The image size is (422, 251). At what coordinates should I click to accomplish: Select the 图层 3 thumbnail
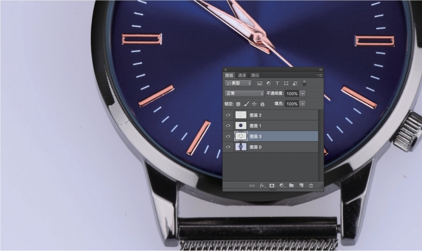click(241, 137)
